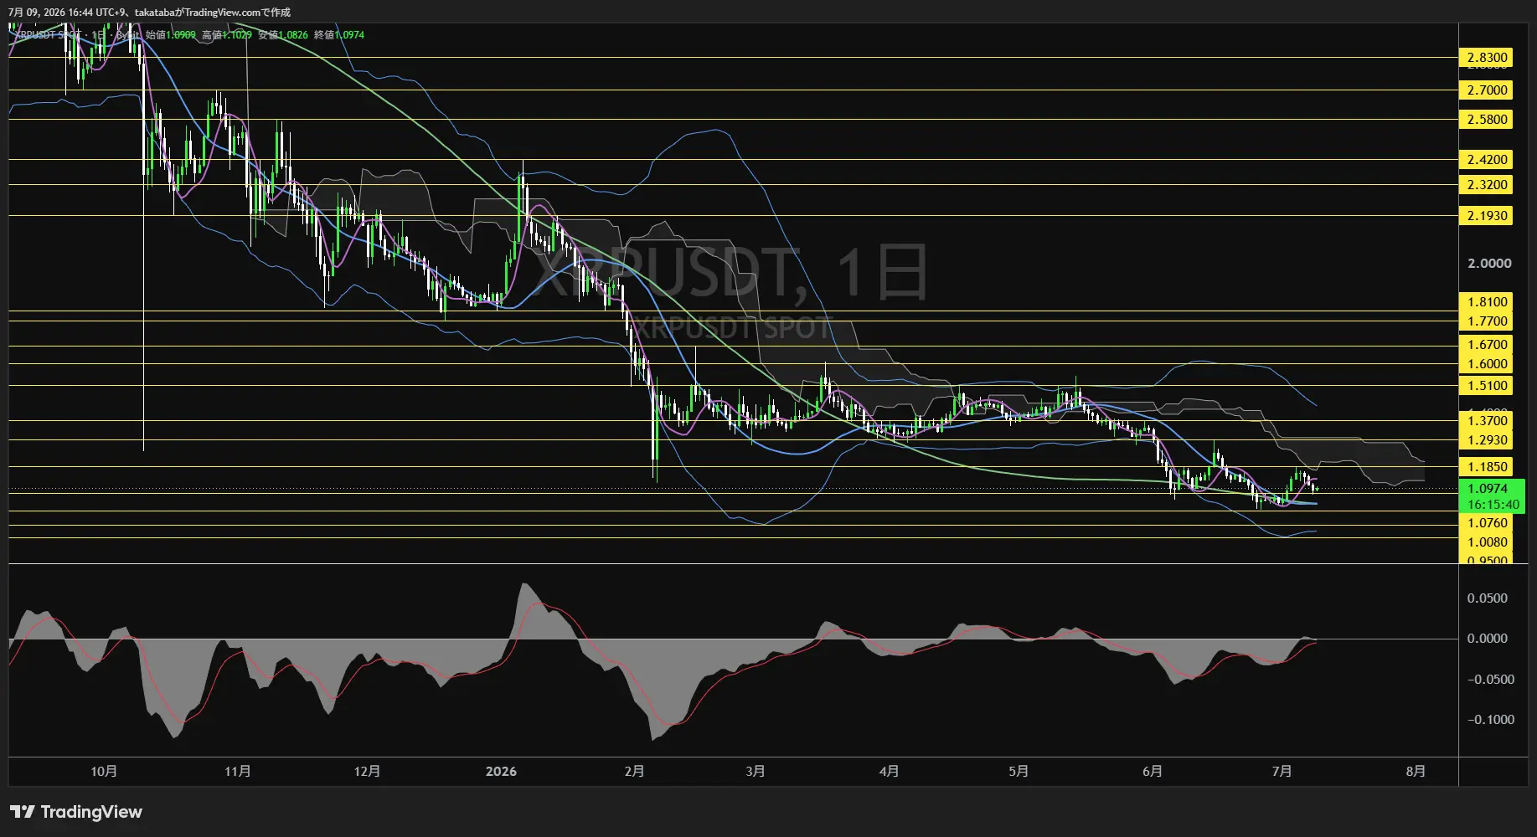Click the 2.1930 price label

[1487, 215]
